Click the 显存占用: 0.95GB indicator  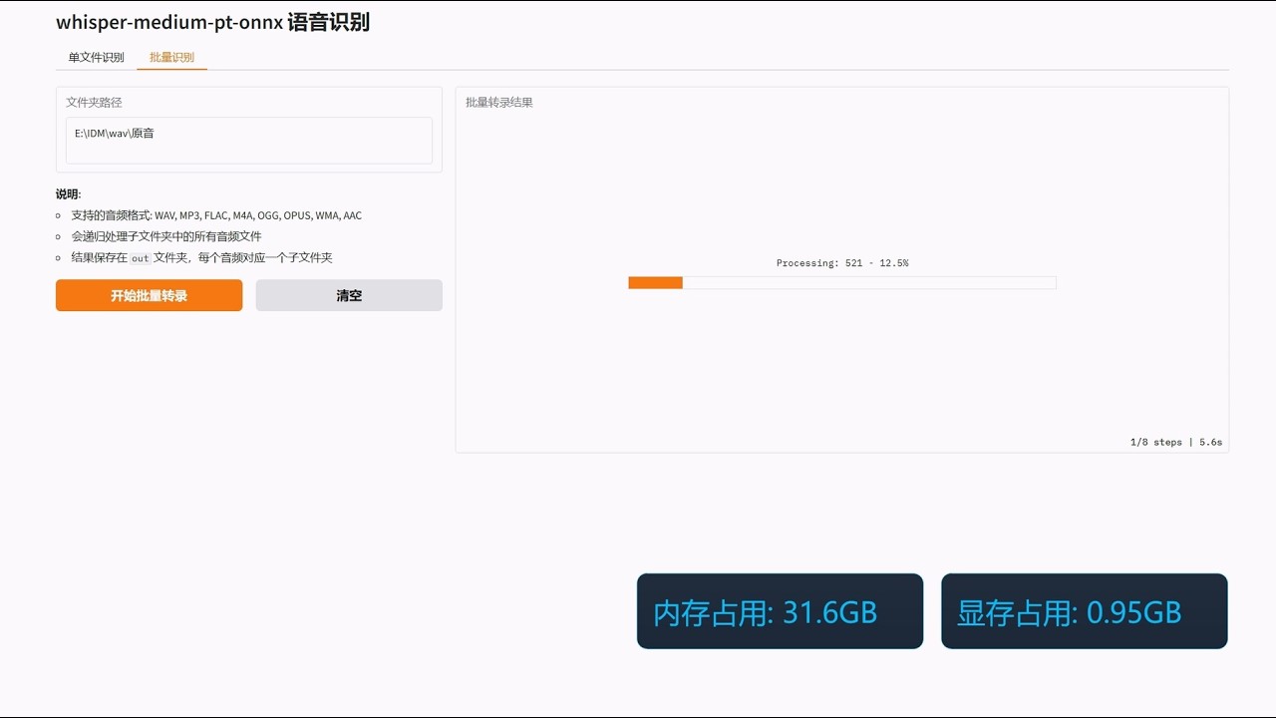[x=1084, y=611]
